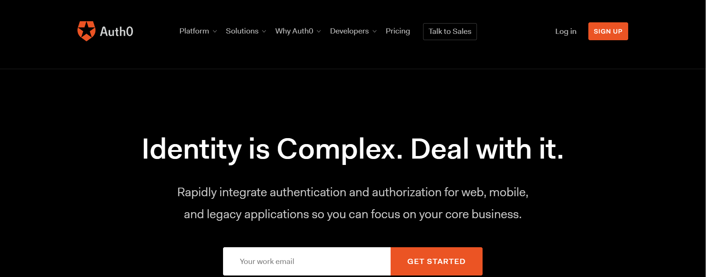Expand the chevron beside Solutions

(x=264, y=32)
